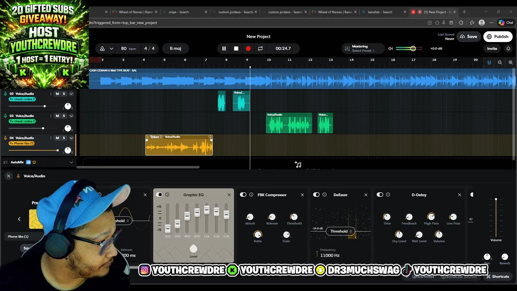Expand track 04 options chevron
This screenshot has width=517, height=291.
point(71,138)
